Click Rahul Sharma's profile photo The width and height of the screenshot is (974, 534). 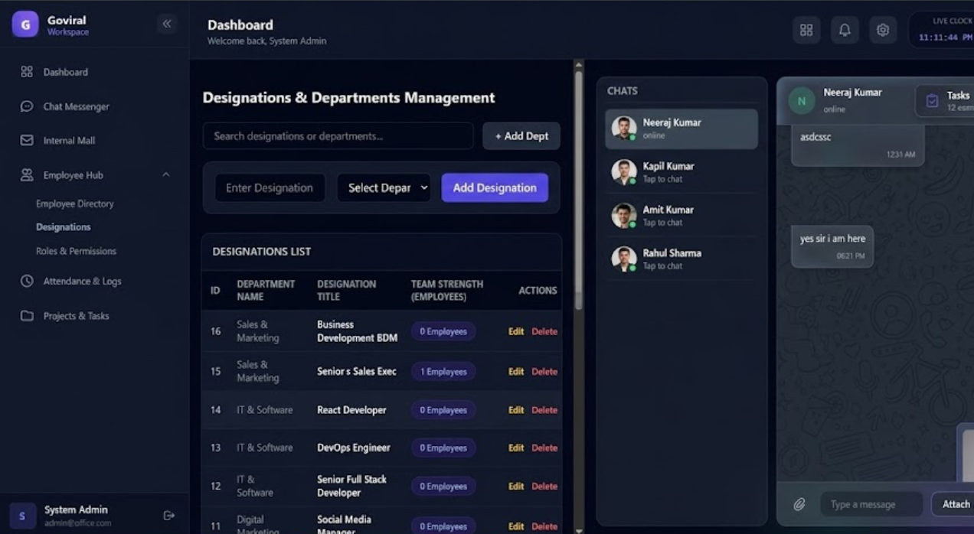[623, 259]
